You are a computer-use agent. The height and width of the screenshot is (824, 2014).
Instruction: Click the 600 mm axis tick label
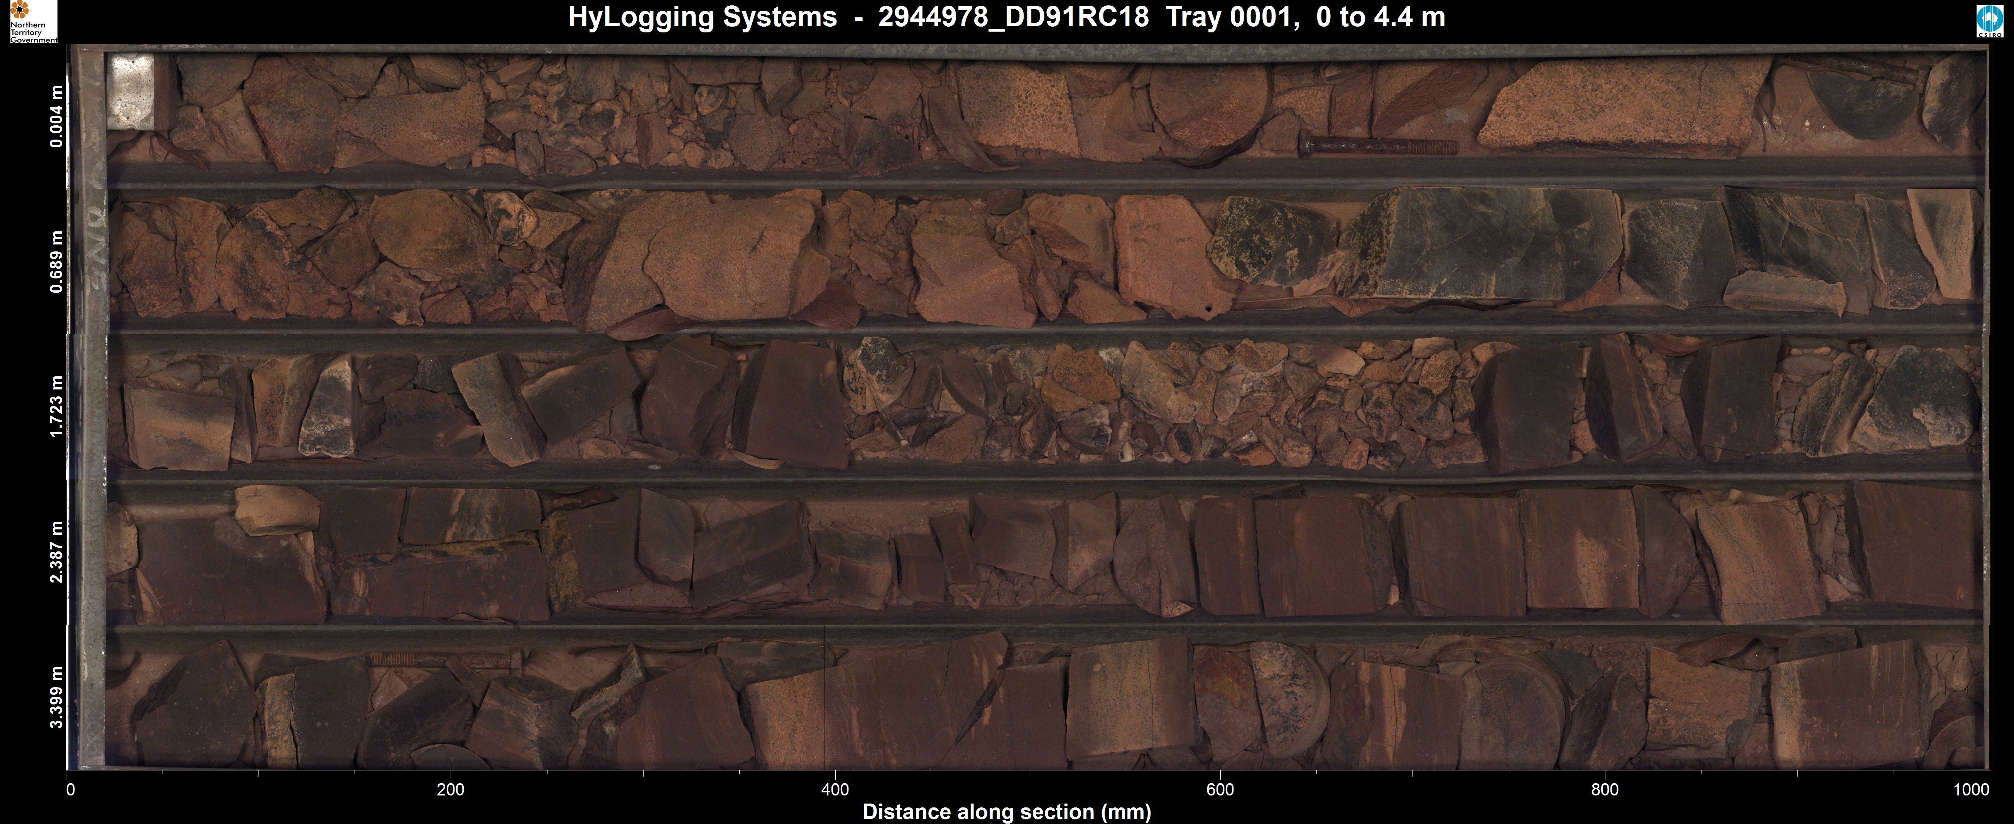tap(1220, 790)
